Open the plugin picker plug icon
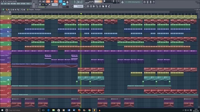Screen dimensions: 200x112 tap(106, 6)
